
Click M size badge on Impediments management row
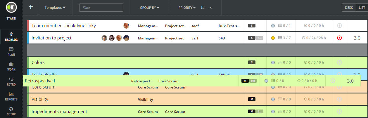252,112
